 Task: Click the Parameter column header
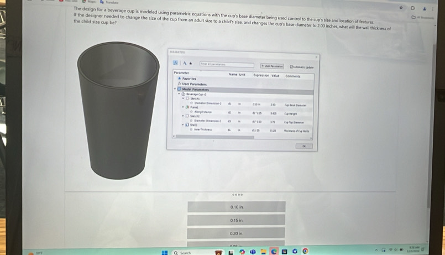[181, 73]
